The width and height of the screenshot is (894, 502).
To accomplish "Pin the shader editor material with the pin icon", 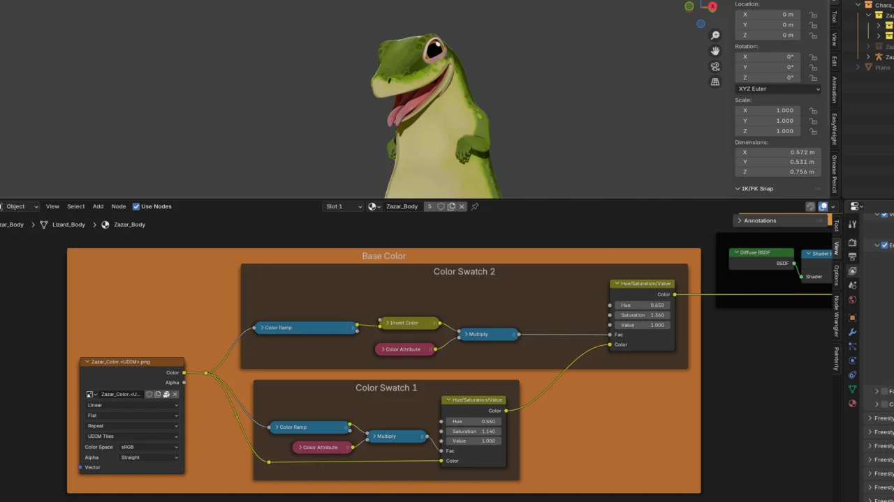I will tap(475, 206).
